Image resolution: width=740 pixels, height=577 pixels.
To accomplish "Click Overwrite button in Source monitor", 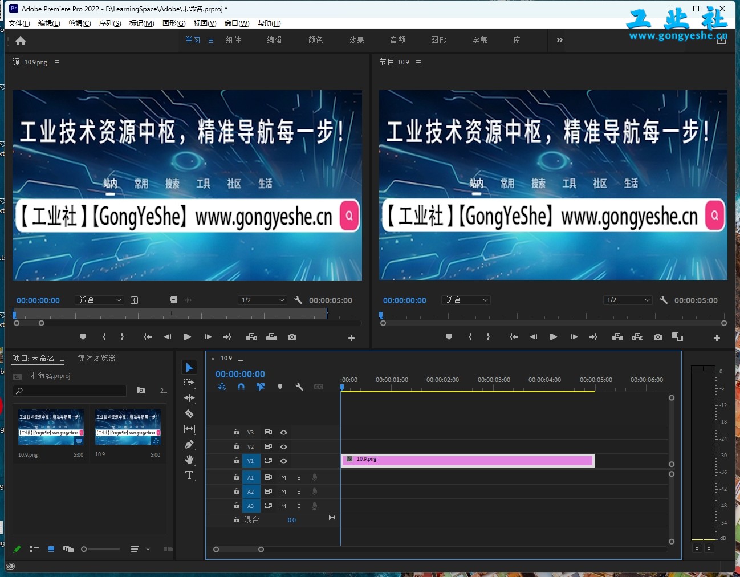I will [272, 337].
